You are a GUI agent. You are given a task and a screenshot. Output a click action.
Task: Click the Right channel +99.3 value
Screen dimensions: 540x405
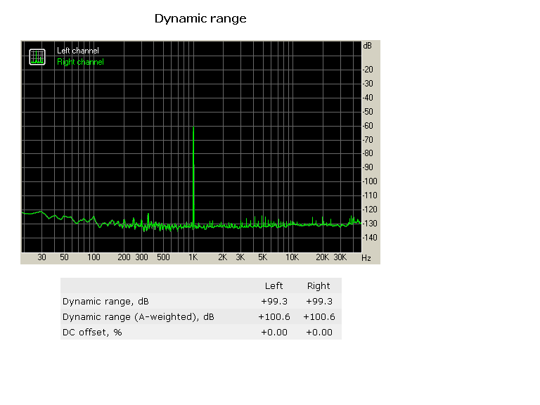tap(319, 302)
